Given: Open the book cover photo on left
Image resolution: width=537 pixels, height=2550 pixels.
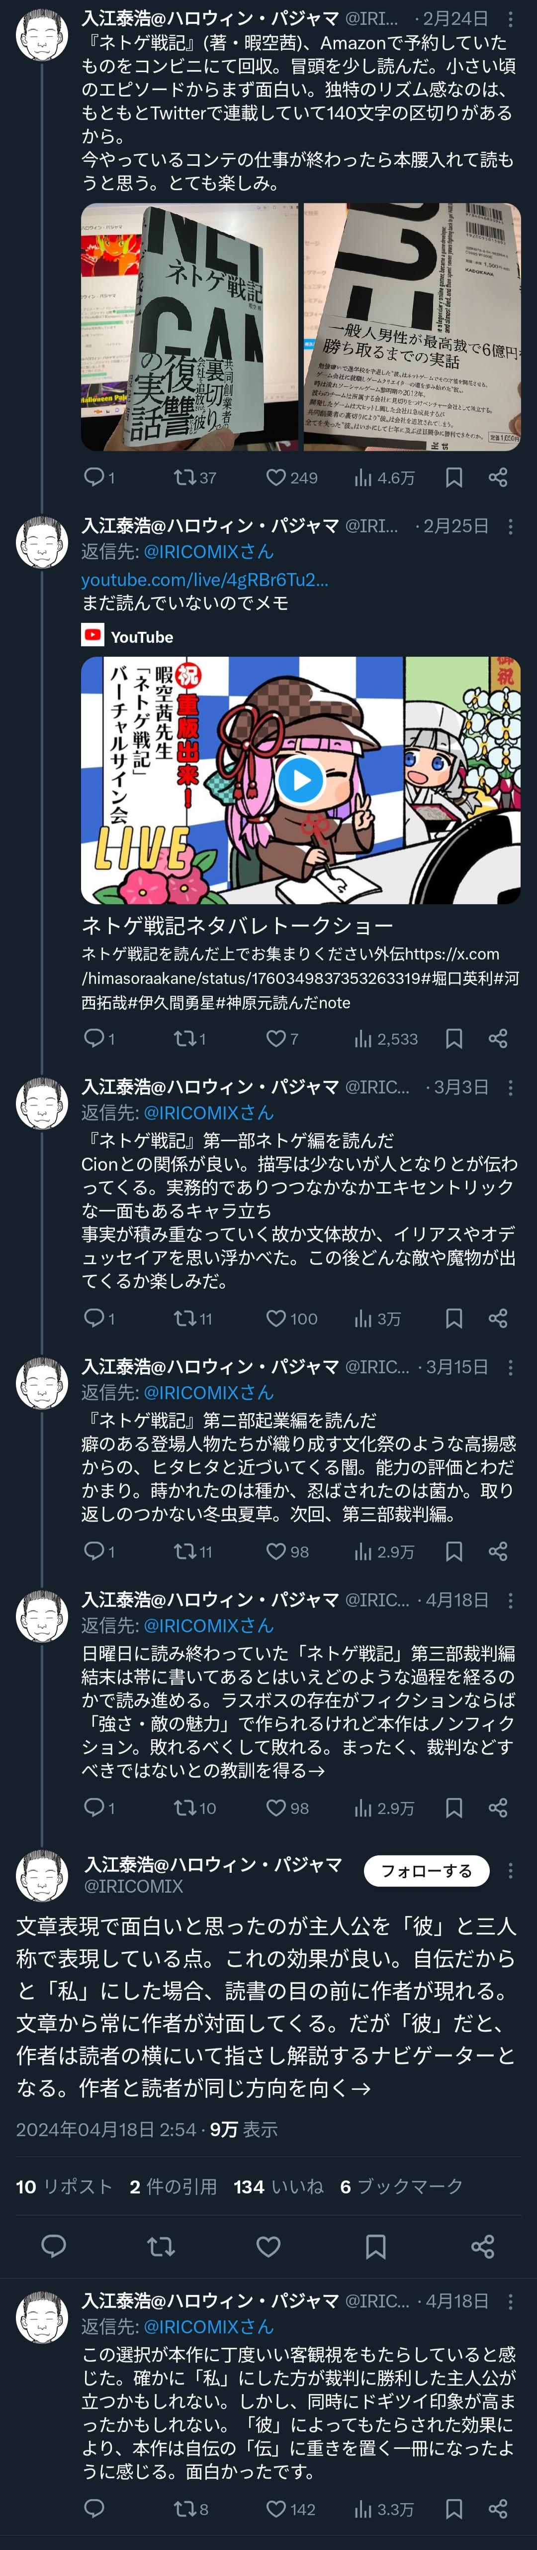Looking at the screenshot, I should (190, 328).
